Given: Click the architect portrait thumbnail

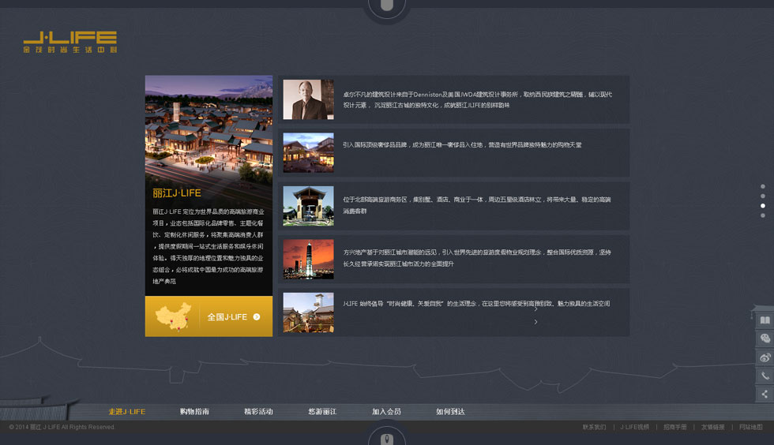Looking at the screenshot, I should [x=308, y=99].
